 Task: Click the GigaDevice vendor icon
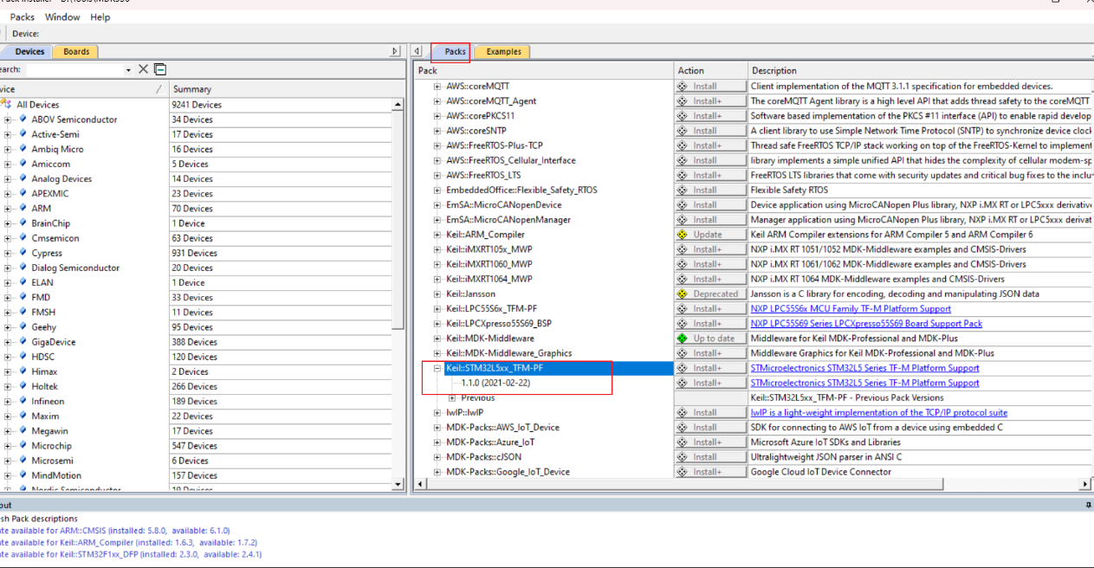23,342
